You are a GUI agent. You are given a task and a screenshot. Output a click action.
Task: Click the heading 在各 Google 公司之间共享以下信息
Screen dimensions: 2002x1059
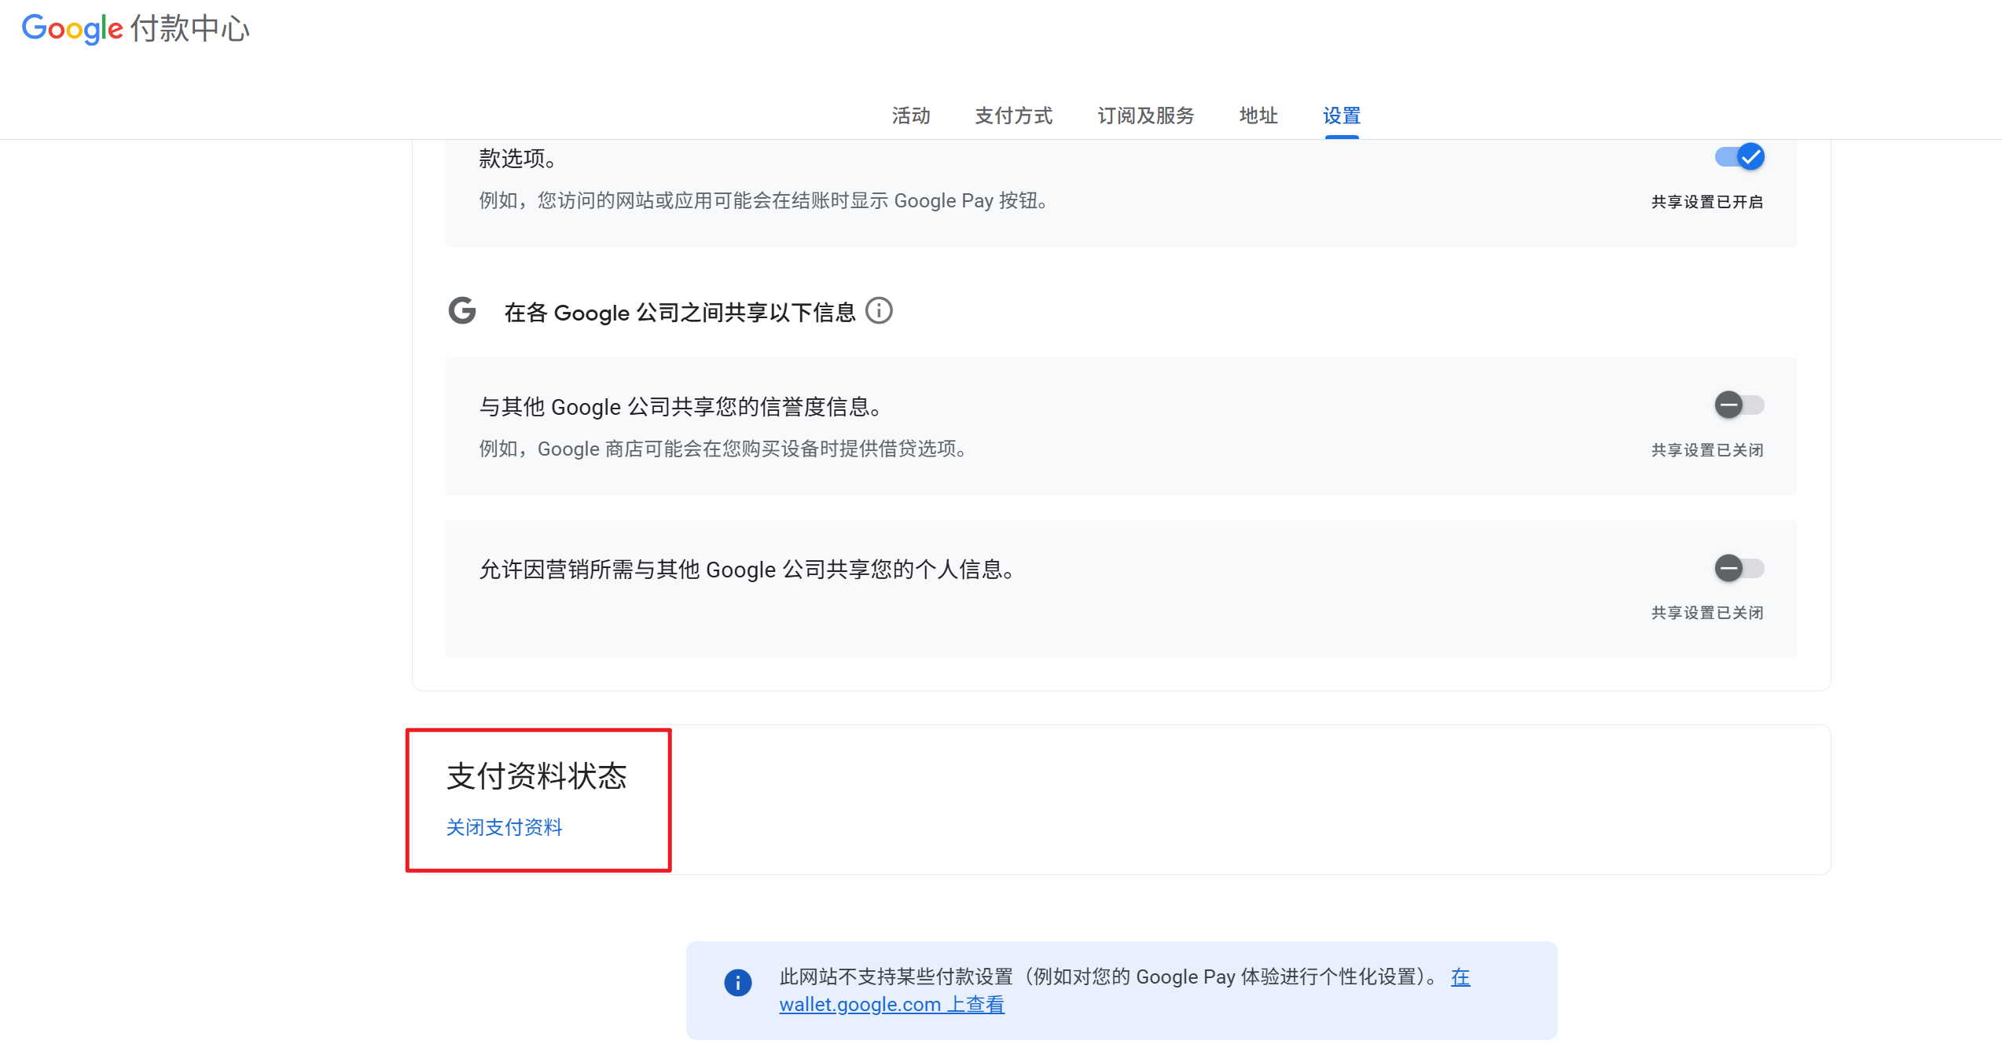tap(680, 313)
